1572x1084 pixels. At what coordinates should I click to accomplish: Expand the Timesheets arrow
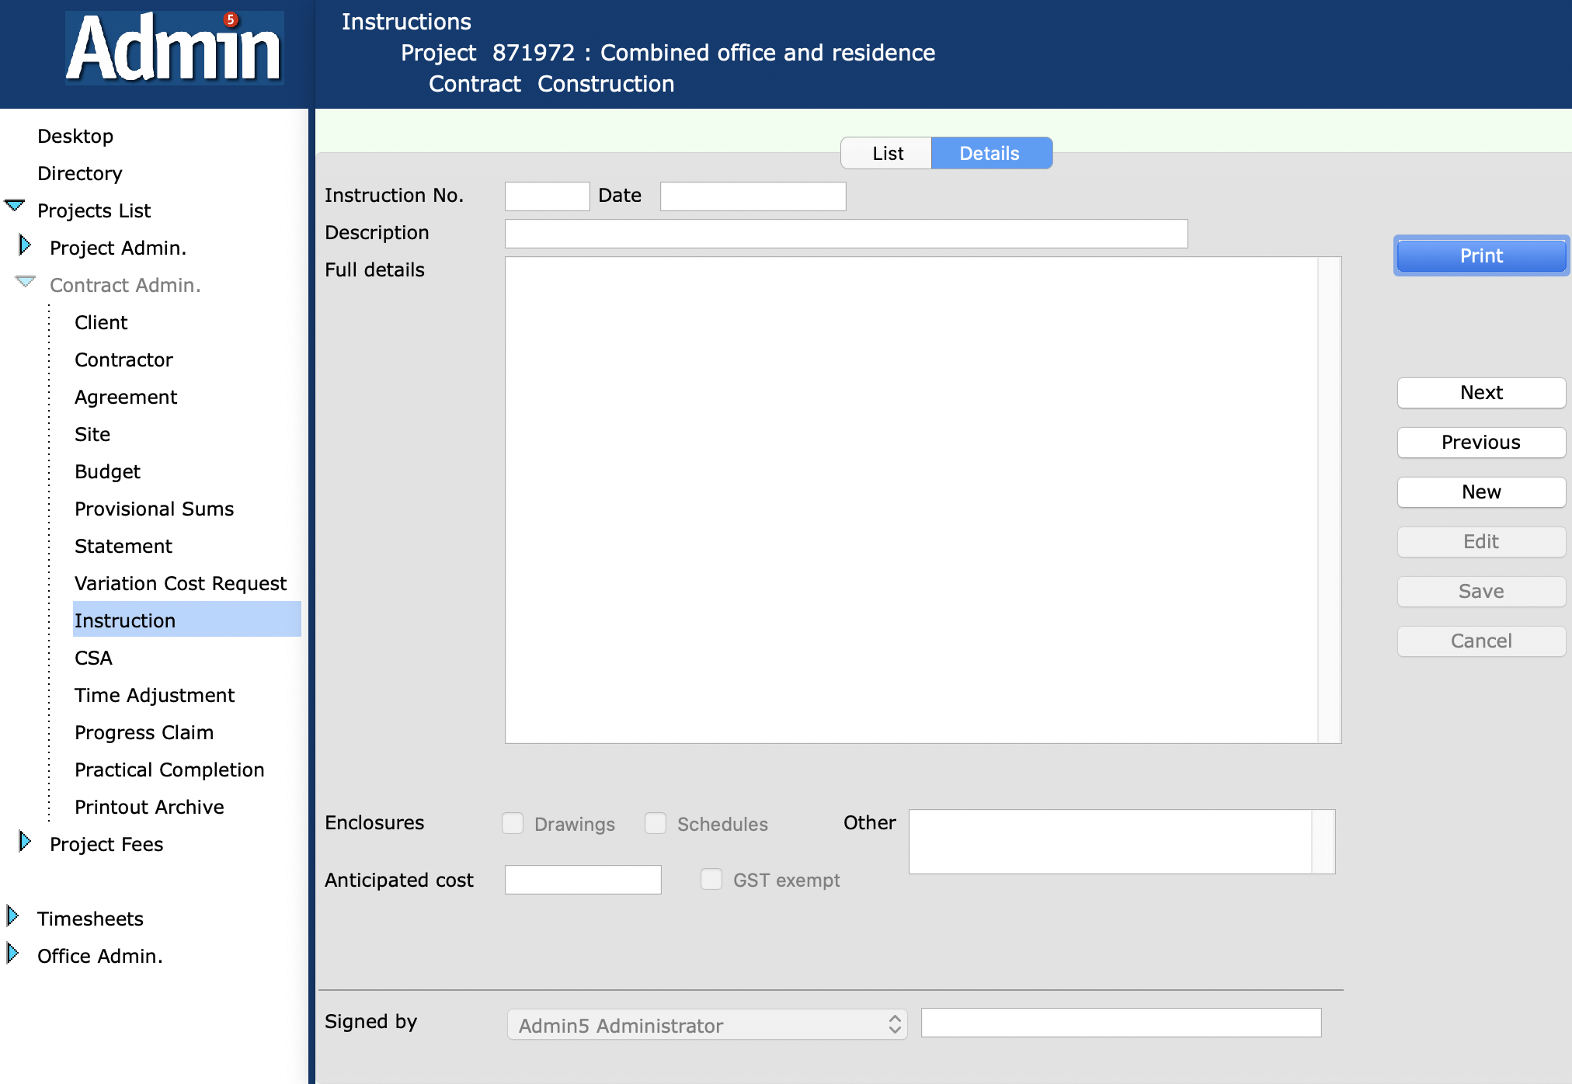[x=12, y=916]
